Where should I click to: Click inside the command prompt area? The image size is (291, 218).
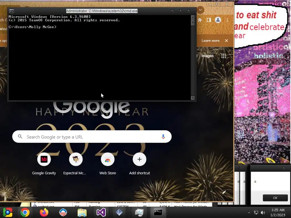[x=100, y=57]
